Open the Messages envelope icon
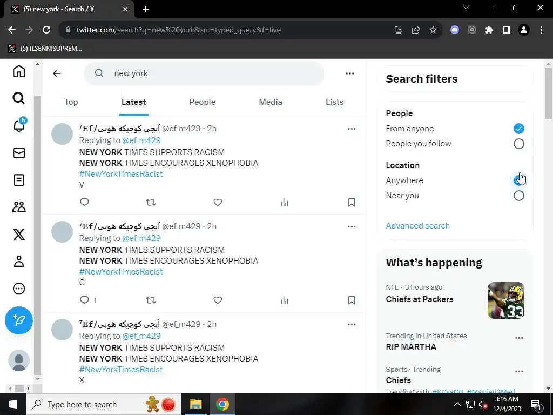The image size is (553, 415). click(x=19, y=153)
